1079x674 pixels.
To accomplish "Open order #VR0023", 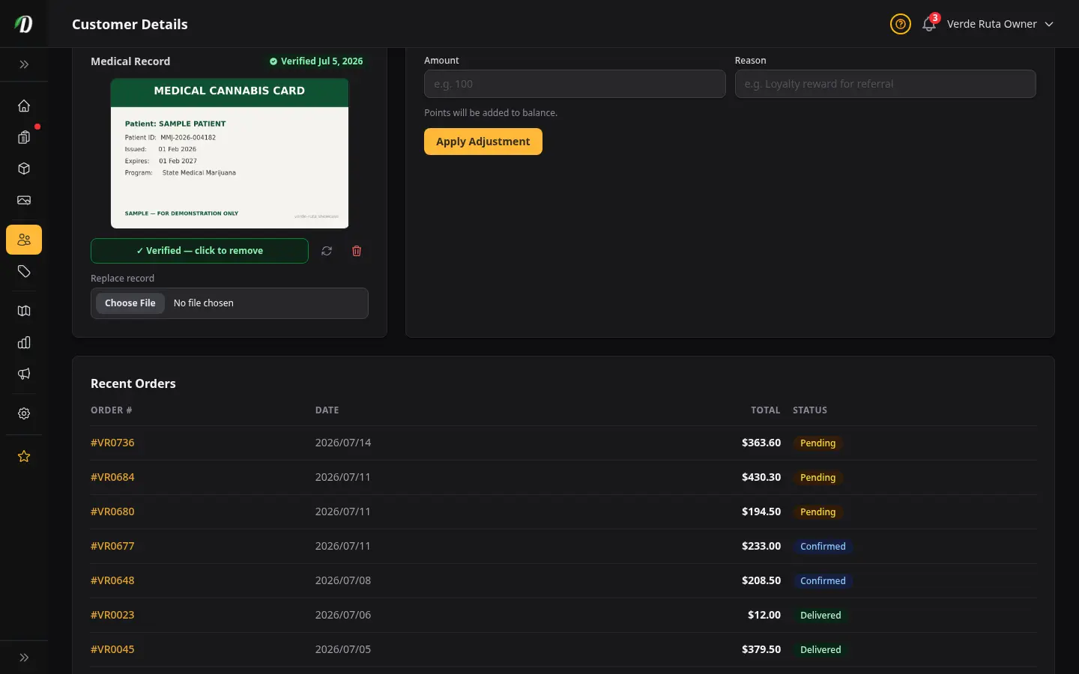I will click(x=112, y=615).
